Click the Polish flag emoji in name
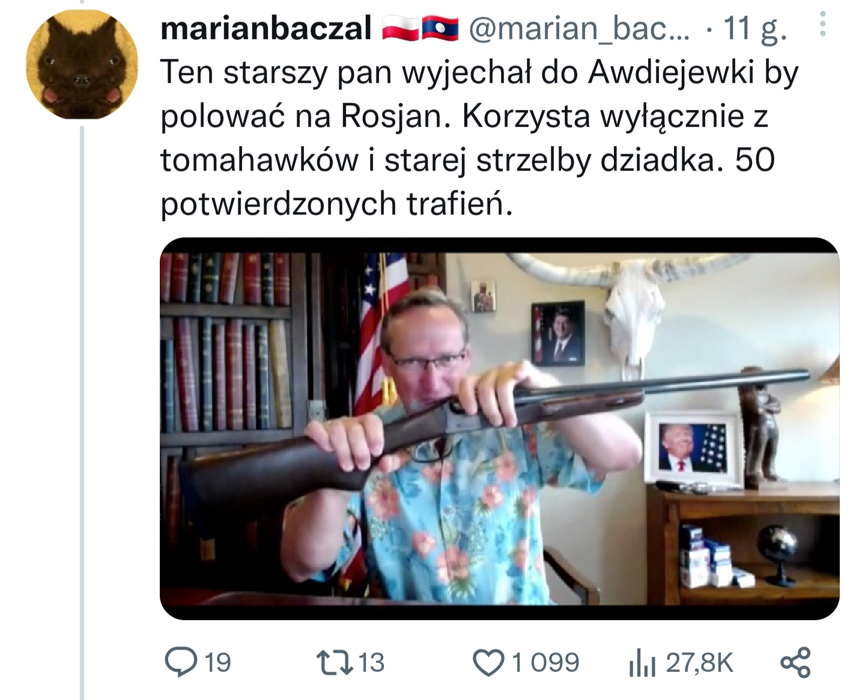 [401, 28]
